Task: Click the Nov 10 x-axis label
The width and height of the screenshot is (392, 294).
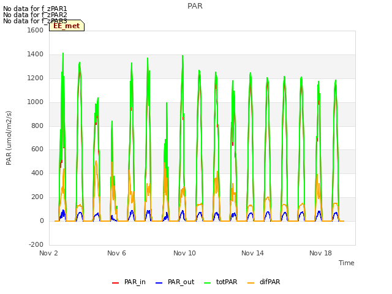Action: (x=184, y=253)
